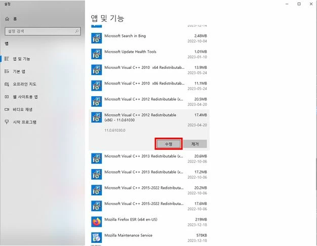
Task: Click Visual C++ 2013 20.6MB icon
Action: tap(96, 158)
